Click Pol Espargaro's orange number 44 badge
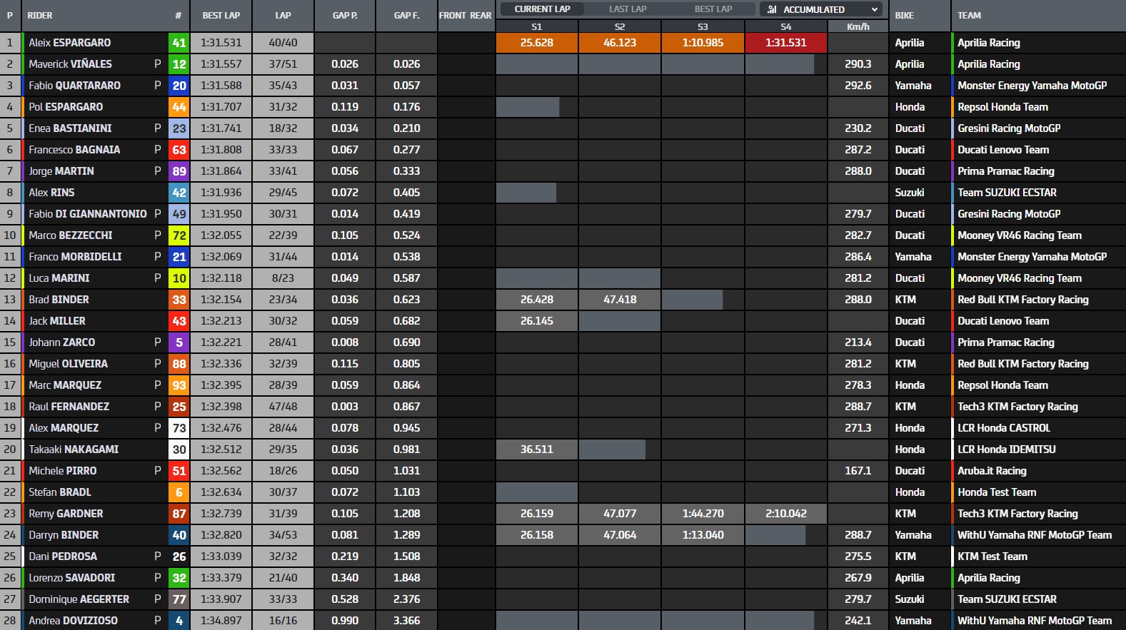The width and height of the screenshot is (1126, 630). (179, 107)
